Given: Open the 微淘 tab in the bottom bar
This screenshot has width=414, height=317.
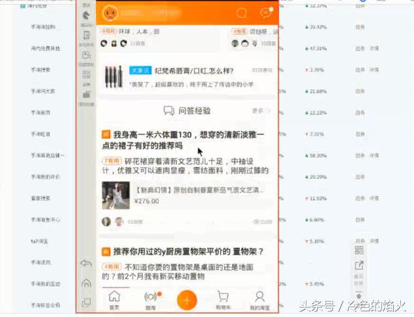Looking at the screenshot, I should click(151, 300).
